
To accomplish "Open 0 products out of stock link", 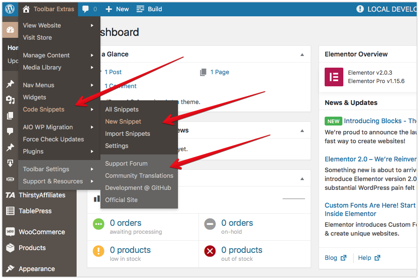I will (242, 250).
